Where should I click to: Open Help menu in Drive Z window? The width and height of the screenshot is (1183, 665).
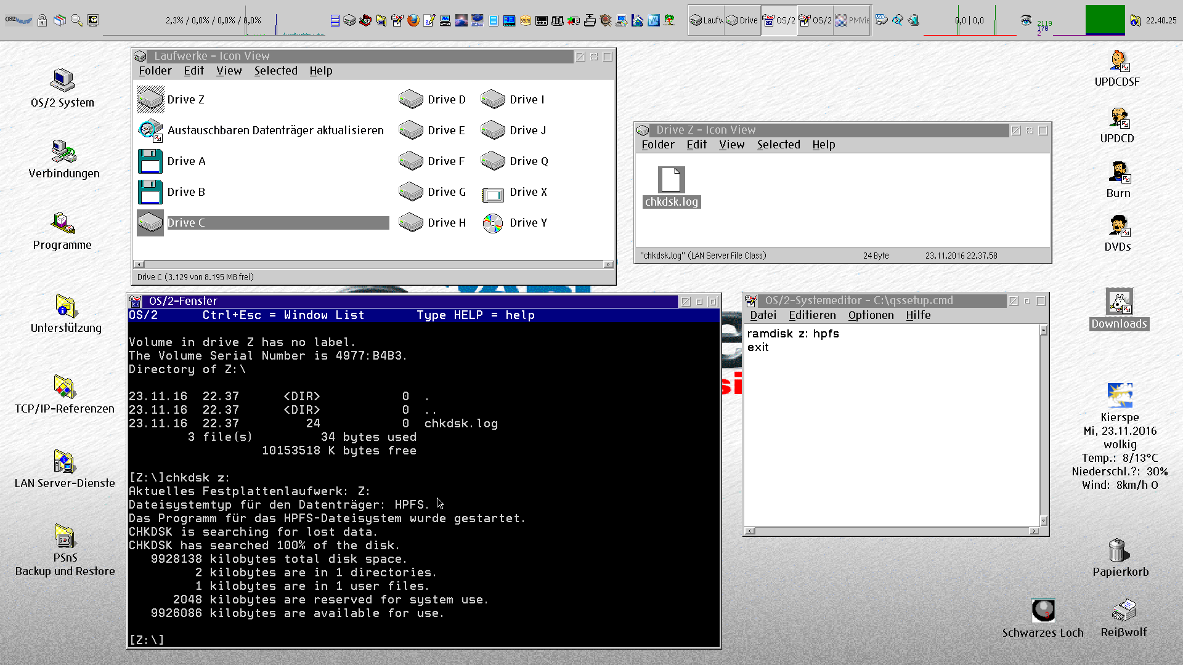[x=823, y=145]
